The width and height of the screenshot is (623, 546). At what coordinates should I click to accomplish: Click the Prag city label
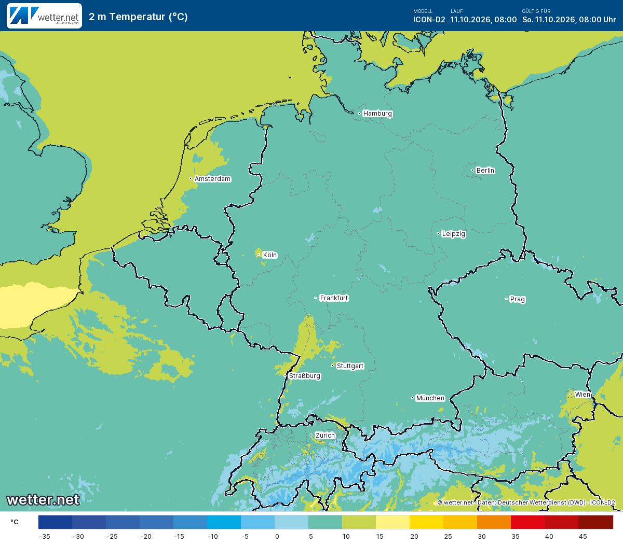(517, 299)
